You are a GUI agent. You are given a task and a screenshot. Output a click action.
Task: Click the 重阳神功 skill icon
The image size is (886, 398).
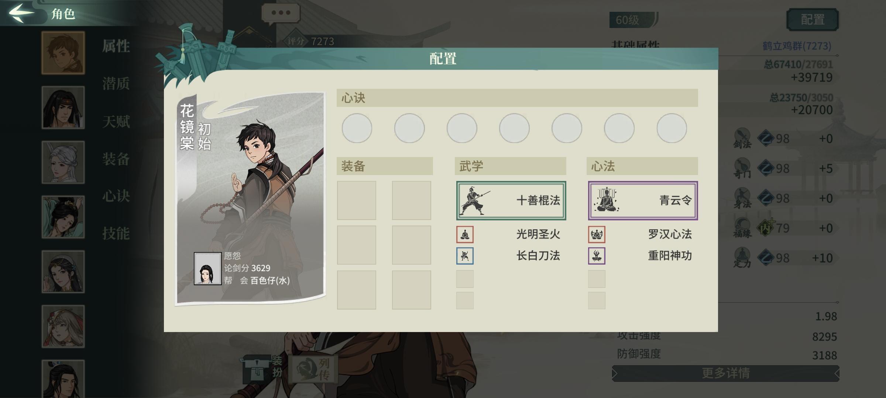(597, 256)
